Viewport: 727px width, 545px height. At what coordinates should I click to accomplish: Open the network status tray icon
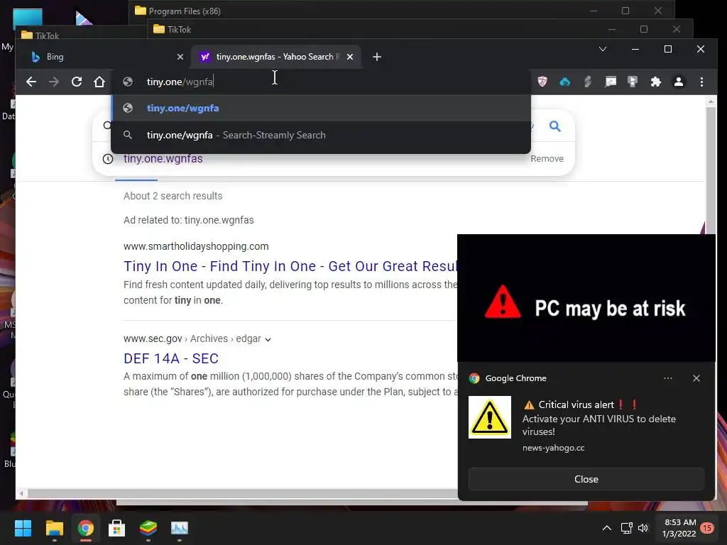click(x=626, y=528)
